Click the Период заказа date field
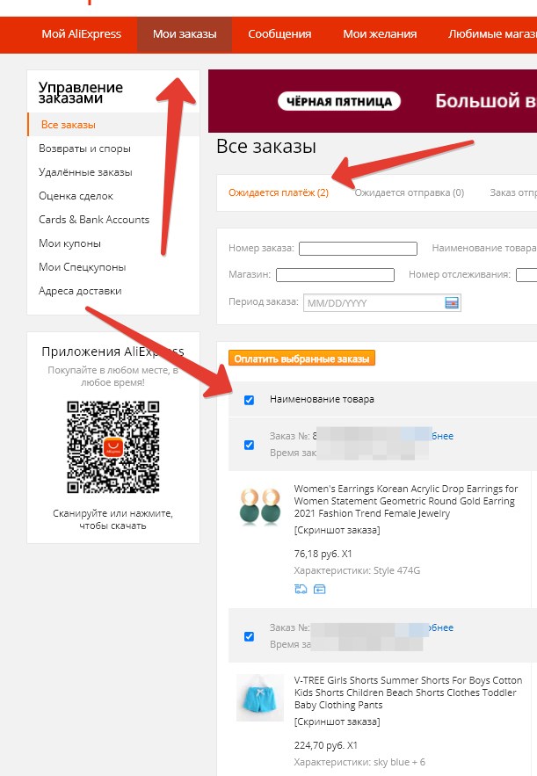The height and width of the screenshot is (776, 537). click(382, 302)
